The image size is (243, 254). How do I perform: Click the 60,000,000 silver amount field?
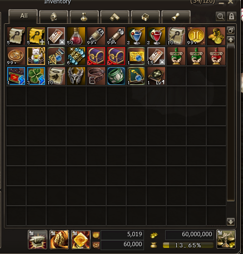(190, 235)
